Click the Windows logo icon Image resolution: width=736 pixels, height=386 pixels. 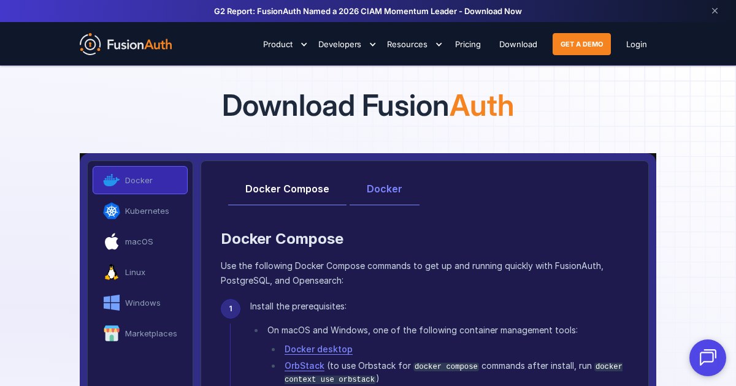coord(112,303)
